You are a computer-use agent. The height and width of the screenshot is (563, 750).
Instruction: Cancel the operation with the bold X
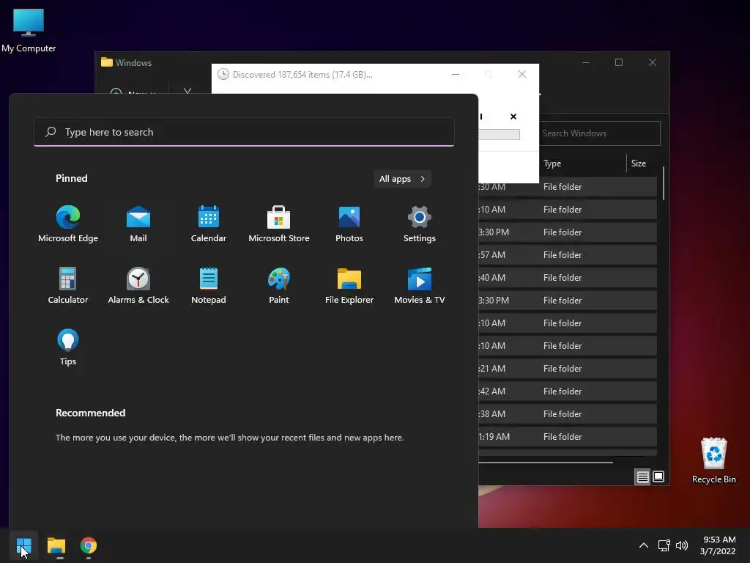[x=513, y=117]
